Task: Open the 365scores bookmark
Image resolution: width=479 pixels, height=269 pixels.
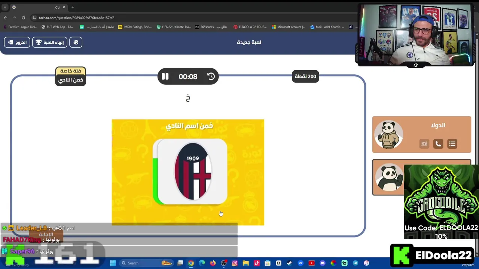Action: pos(211,27)
